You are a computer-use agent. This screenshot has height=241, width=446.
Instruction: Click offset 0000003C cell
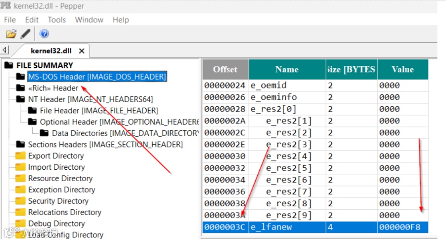pos(225,227)
